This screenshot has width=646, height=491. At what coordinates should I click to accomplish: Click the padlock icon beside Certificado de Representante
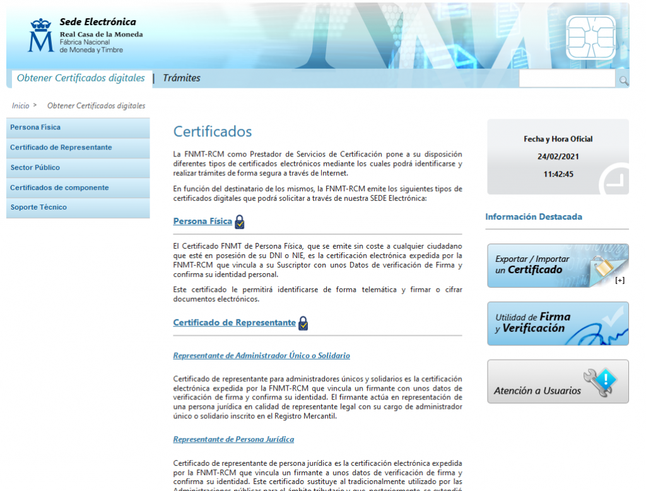tap(303, 323)
